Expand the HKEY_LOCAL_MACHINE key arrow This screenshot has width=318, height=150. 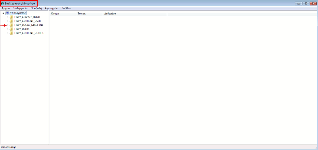(8, 25)
